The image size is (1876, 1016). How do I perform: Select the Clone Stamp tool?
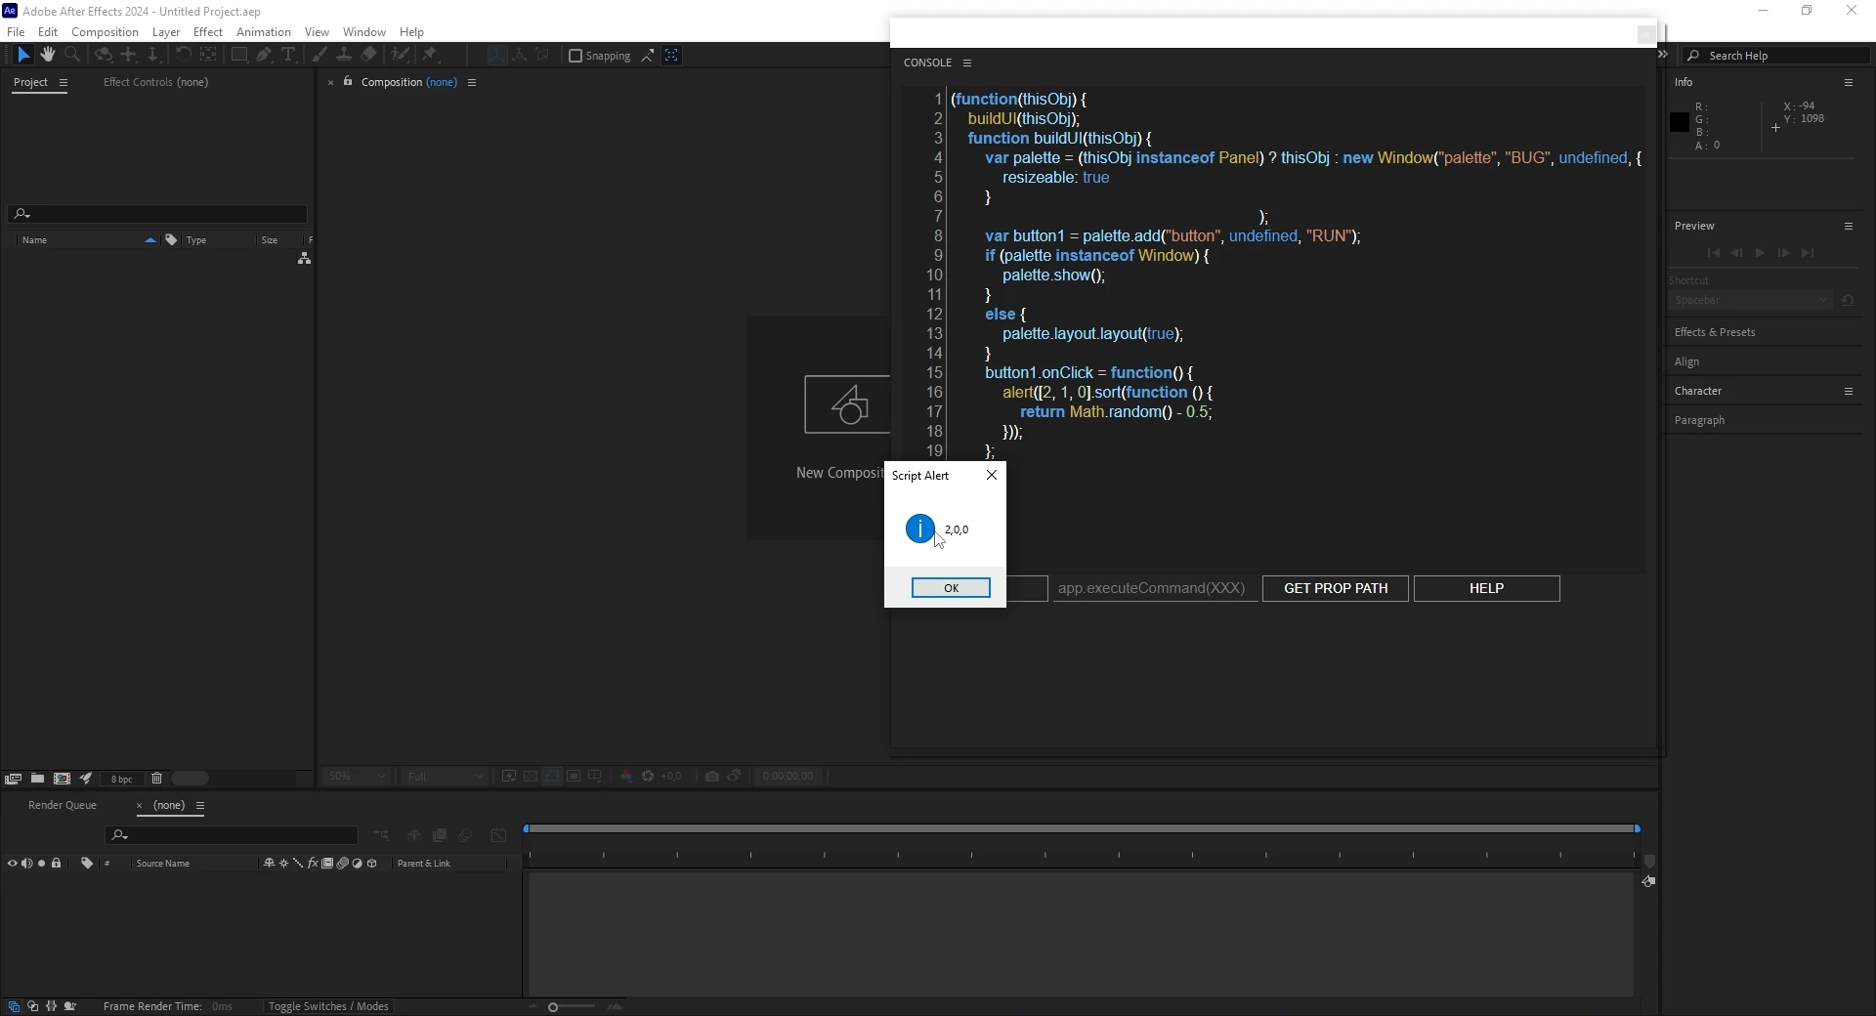[x=344, y=56]
